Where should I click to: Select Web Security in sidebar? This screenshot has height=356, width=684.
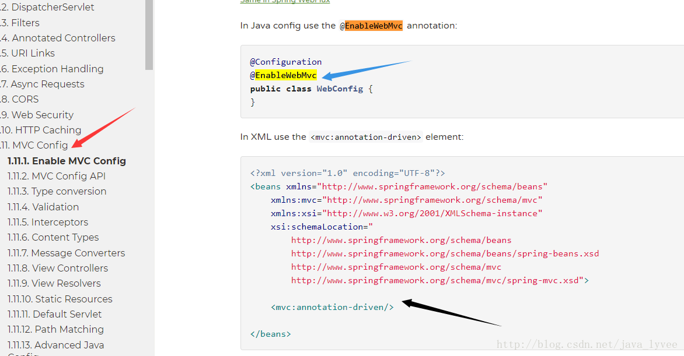tap(37, 115)
